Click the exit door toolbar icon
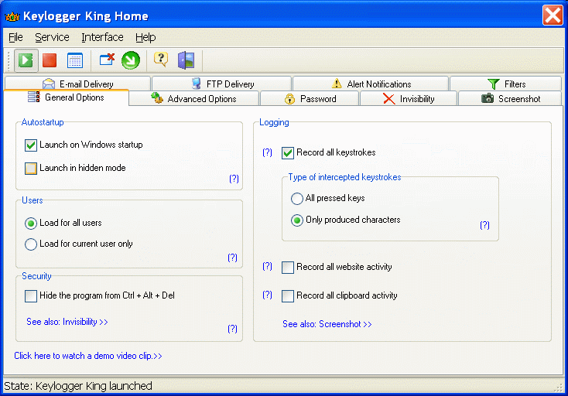This screenshot has height=396, width=568. (x=186, y=60)
